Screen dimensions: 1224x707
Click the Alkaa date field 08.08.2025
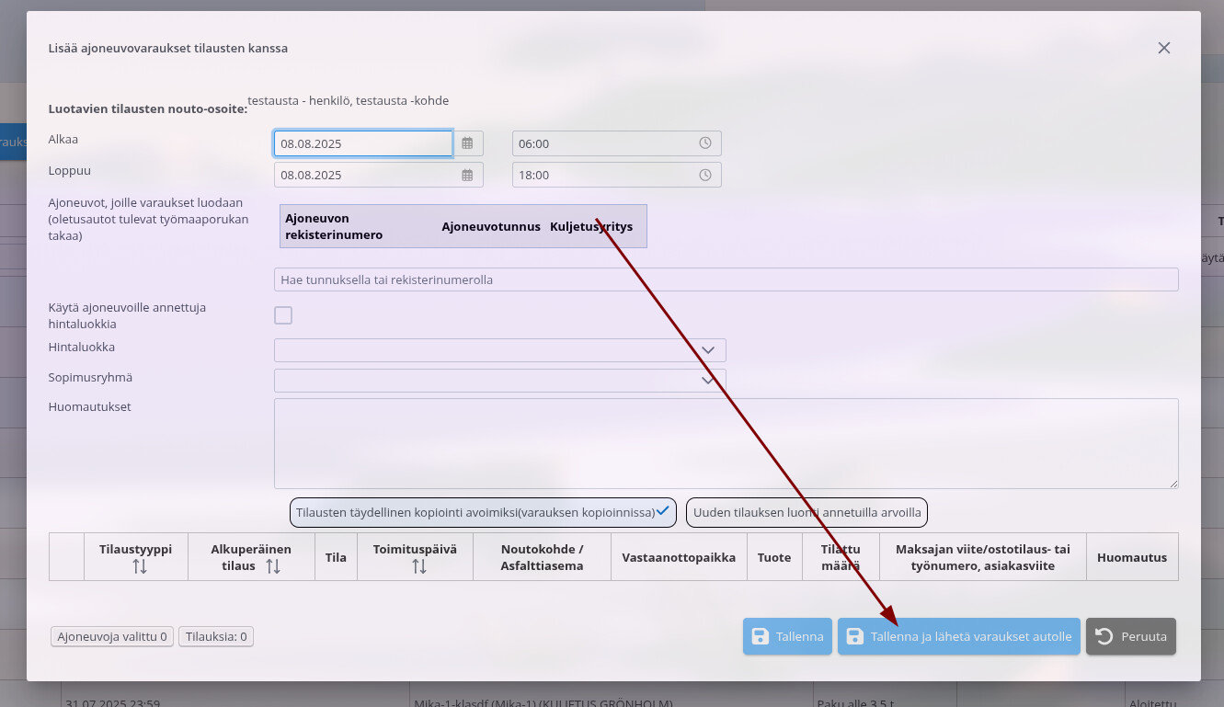click(x=363, y=143)
